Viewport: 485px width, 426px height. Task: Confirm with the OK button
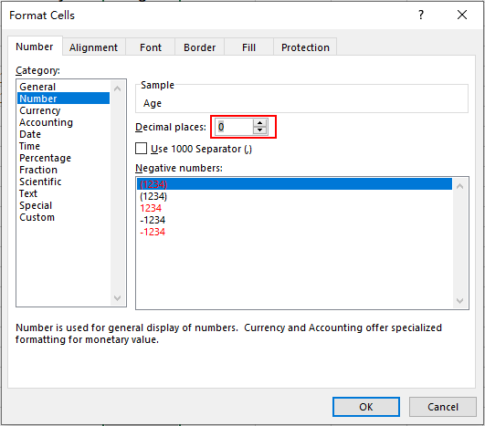point(366,407)
